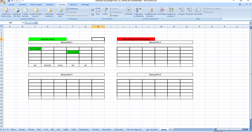Viewport: 252px width, 132px height.
Task: Click the Convertir text-to-columns icon
Action: (x=129, y=10)
